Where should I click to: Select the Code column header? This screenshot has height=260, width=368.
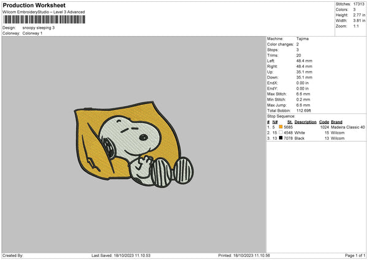(x=324, y=121)
